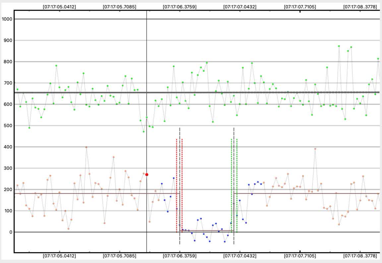
Task: Select the highest green data point near 870
Action: (339, 46)
